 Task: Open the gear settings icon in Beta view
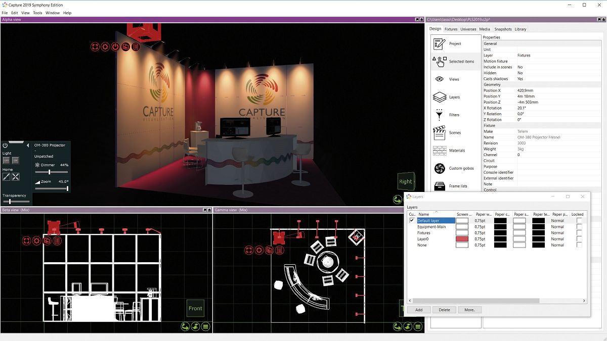click(36, 241)
